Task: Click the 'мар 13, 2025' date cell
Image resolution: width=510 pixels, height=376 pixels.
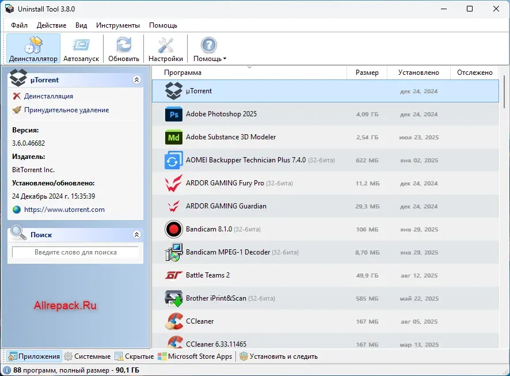Action: tap(419, 345)
